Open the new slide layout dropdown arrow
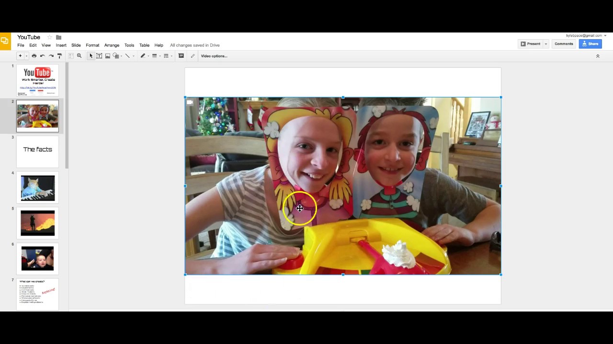613x344 pixels. [26, 56]
